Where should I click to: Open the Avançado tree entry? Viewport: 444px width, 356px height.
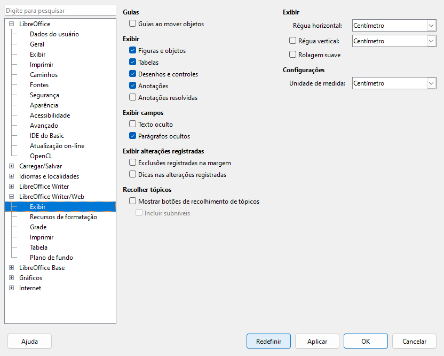(44, 126)
